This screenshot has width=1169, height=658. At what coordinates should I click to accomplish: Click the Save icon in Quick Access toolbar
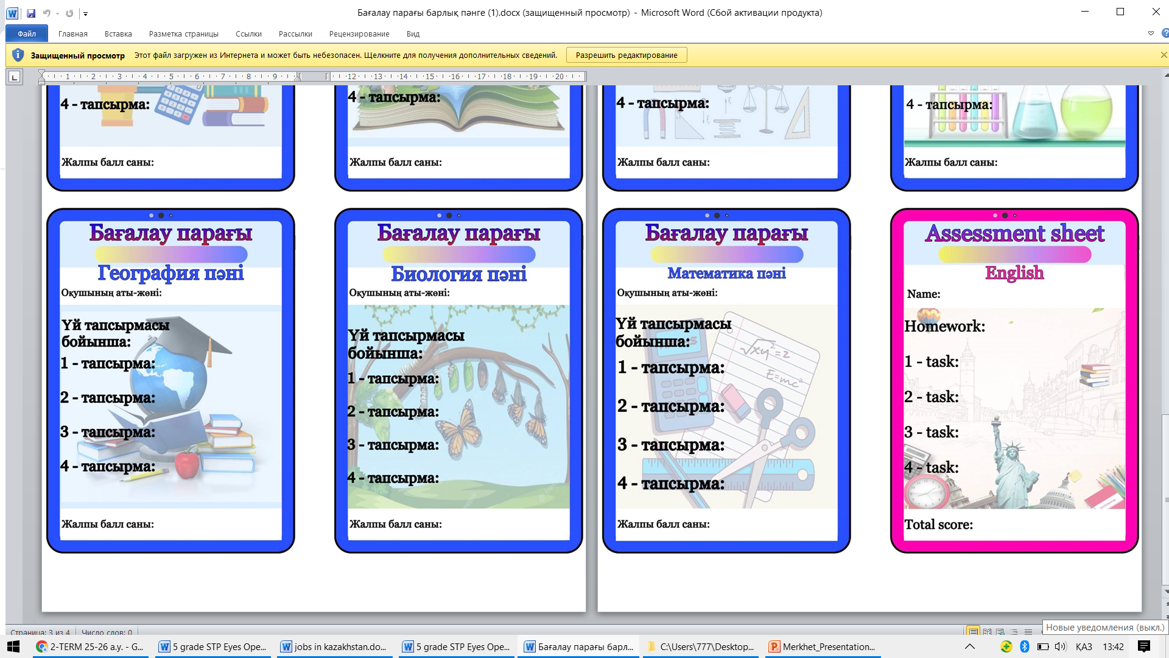31,13
